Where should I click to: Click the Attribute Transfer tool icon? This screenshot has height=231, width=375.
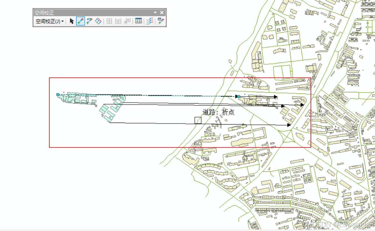161,21
